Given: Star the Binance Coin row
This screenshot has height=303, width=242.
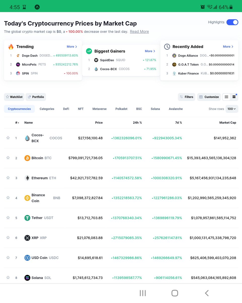Looking at the screenshot, I should pyautogui.click(x=8, y=198).
